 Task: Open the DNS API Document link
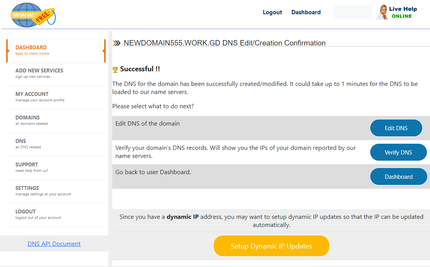(x=54, y=244)
